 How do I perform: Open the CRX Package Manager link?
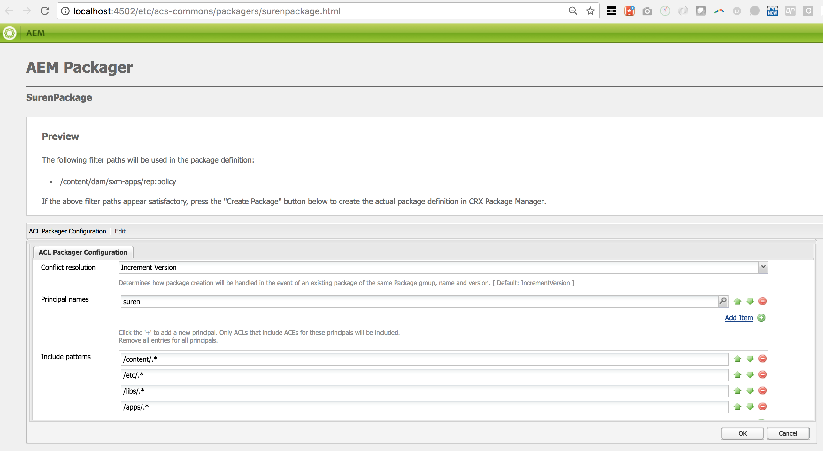click(x=506, y=201)
